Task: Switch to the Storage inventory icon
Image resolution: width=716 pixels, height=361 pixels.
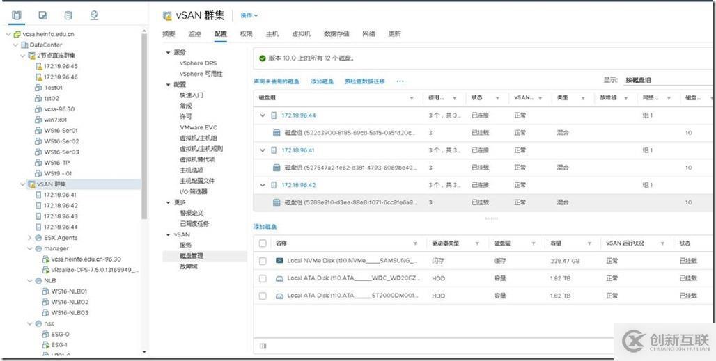Action: click(x=68, y=15)
